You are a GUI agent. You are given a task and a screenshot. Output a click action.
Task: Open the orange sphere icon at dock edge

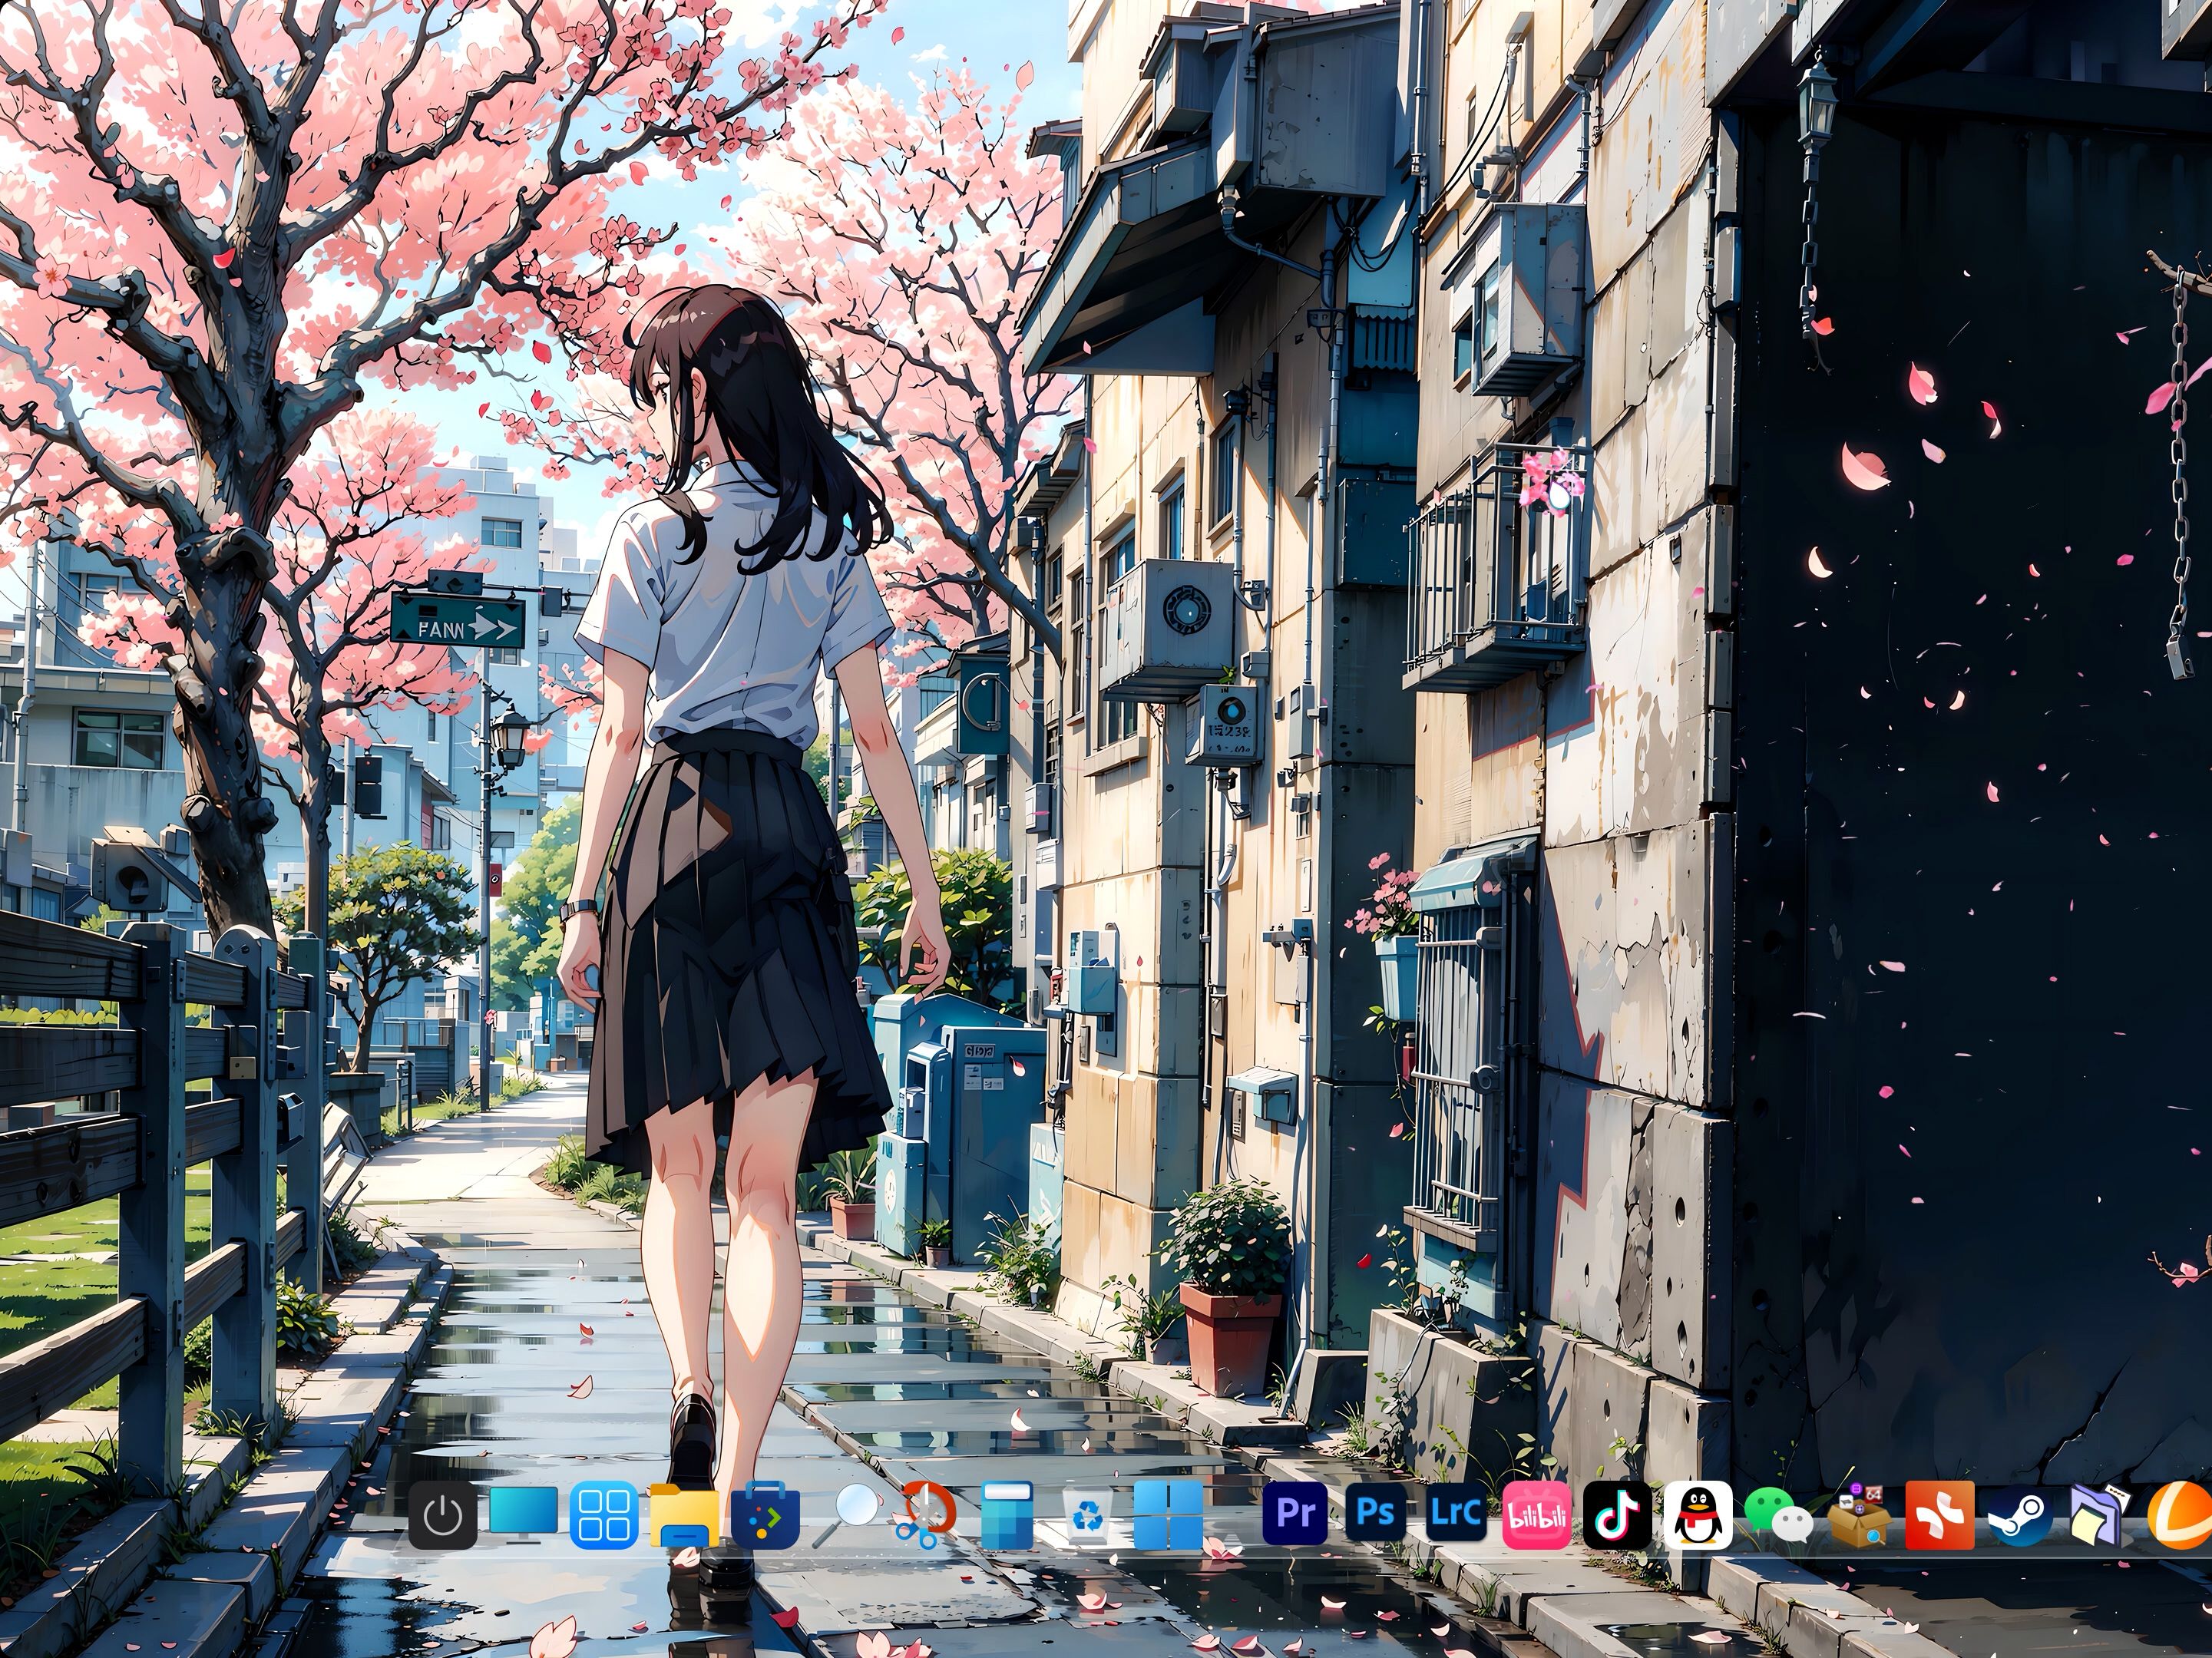pos(2180,1515)
